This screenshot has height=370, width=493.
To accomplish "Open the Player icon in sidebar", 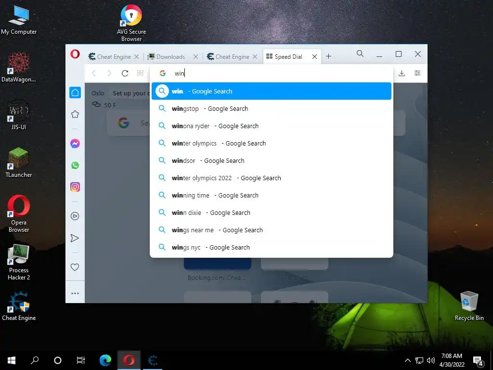I will 75,216.
